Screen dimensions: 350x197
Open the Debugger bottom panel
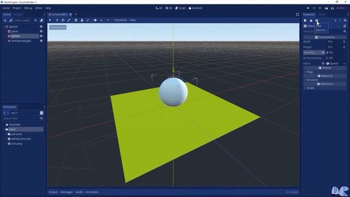67,192
